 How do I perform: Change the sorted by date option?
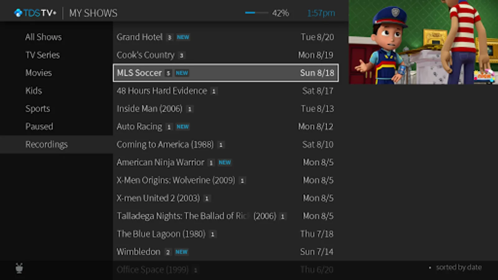tap(458, 267)
